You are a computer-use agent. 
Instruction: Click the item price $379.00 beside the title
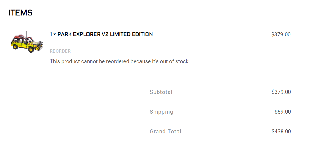[x=281, y=35]
